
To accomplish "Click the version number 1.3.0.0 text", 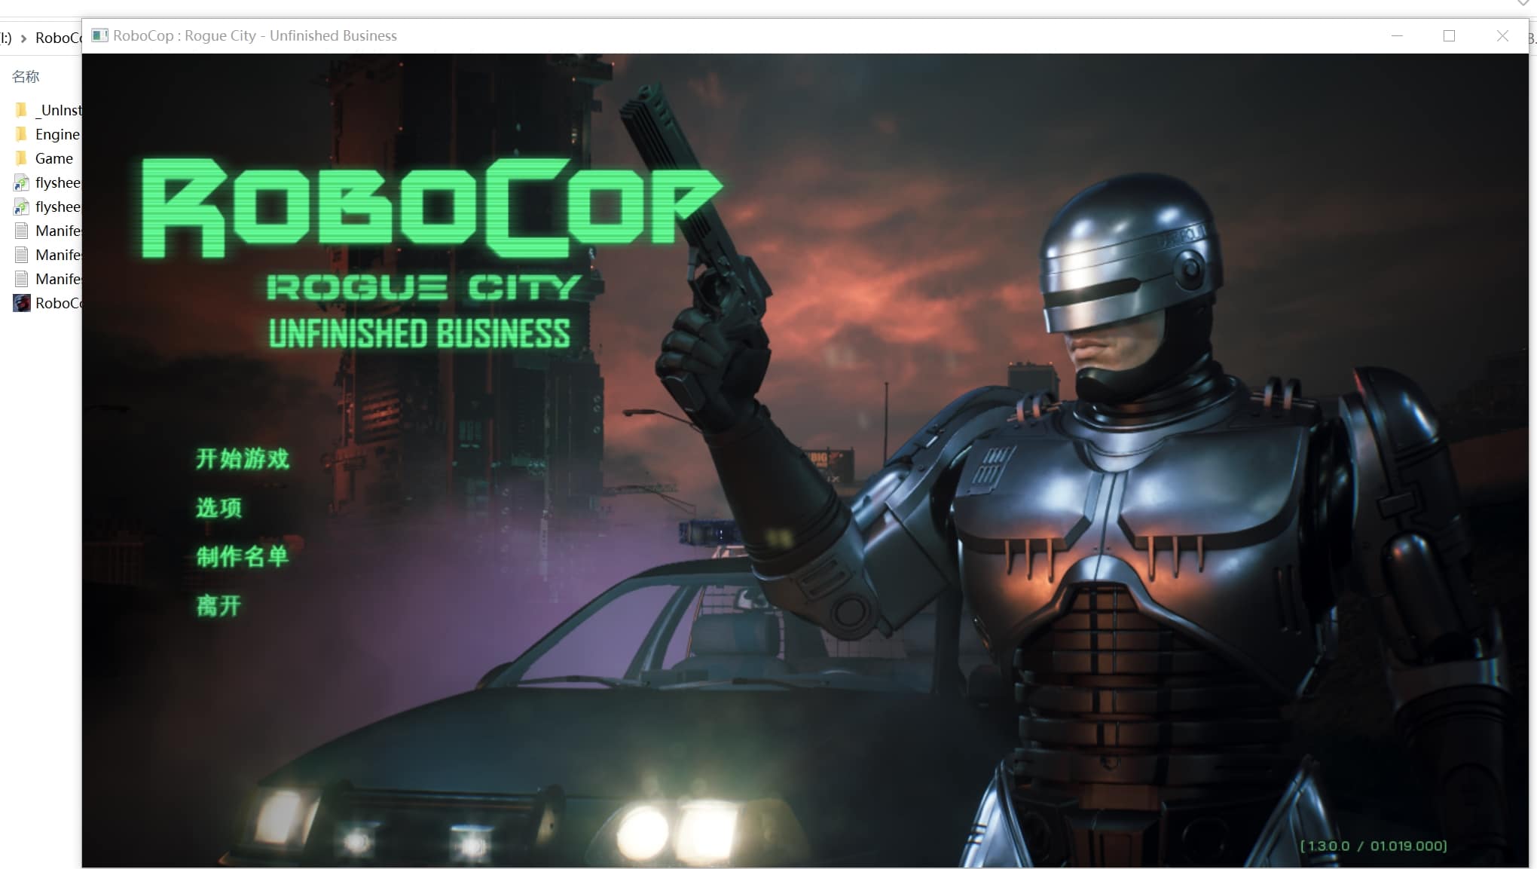I will click(1328, 846).
